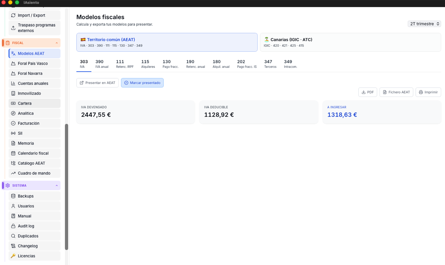445x265 pixels.
Task: Select Territorio común (AEAT) card
Action: click(x=167, y=42)
